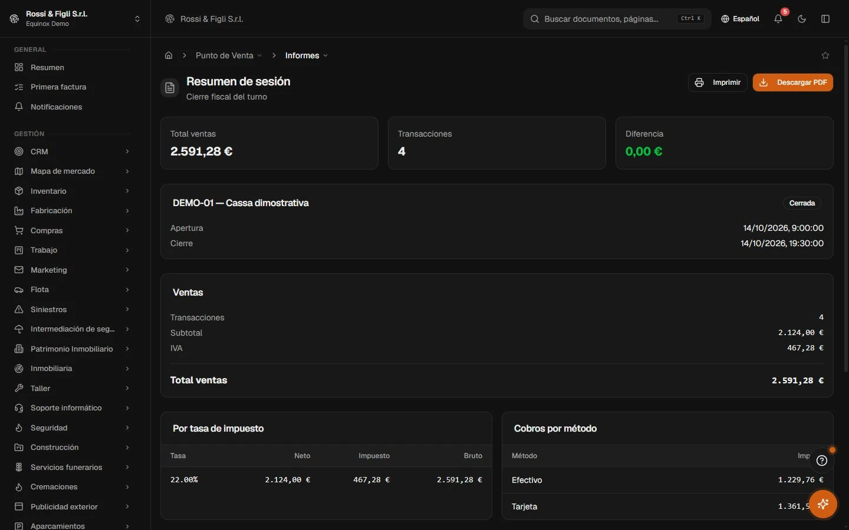This screenshot has height=530, width=849.
Task: Click the Flota car icon
Action: [19, 290]
